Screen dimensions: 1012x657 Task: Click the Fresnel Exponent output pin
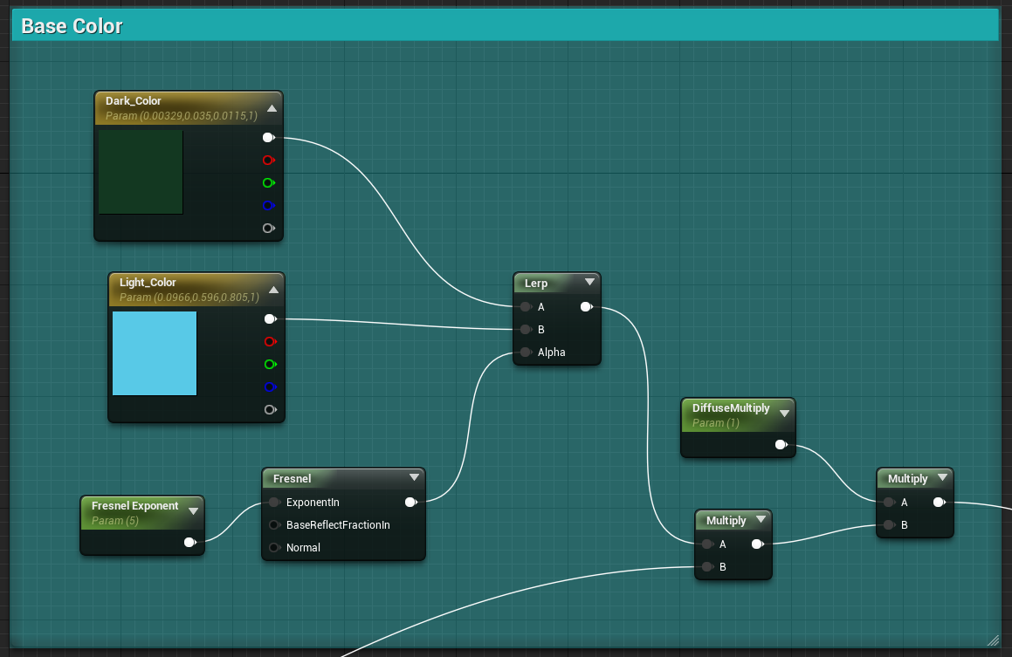click(189, 542)
